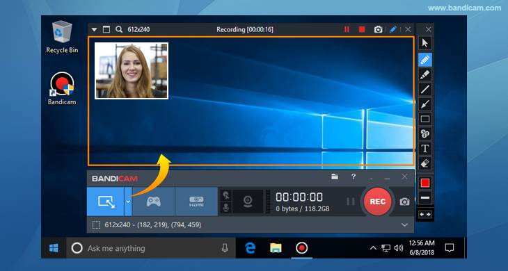Viewport: 508px width, 271px height.
Task: Click the 612x240 region coordinates text
Action: (153, 224)
